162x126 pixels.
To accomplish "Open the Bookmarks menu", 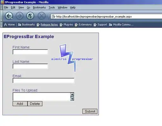I will [x=39, y=8].
